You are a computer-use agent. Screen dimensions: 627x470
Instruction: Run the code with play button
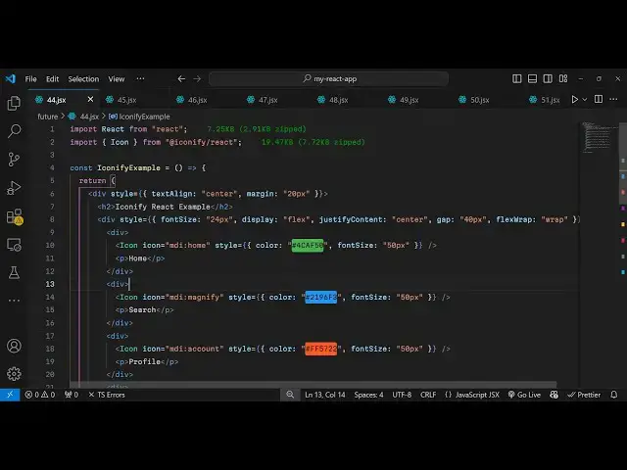[575, 99]
